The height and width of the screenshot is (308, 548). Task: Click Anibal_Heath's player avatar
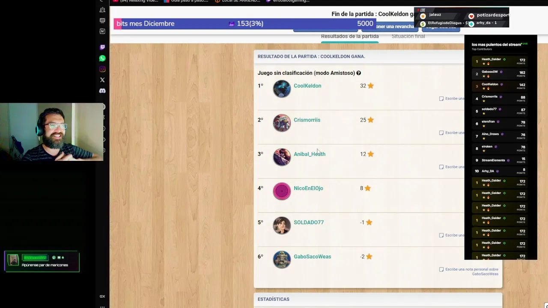(282, 157)
